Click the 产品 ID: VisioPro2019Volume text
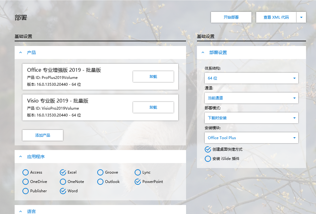The height and width of the screenshot is (214, 316). click(53, 108)
